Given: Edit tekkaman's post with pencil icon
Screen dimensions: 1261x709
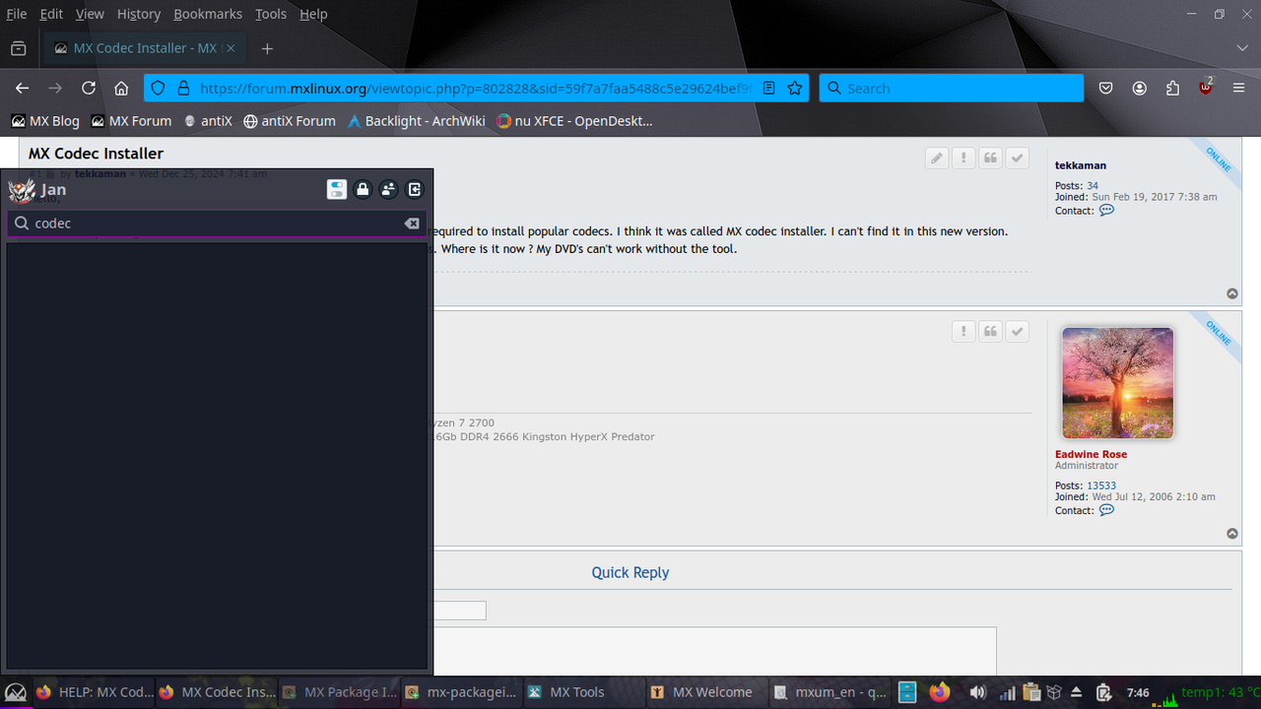Looking at the screenshot, I should [937, 159].
